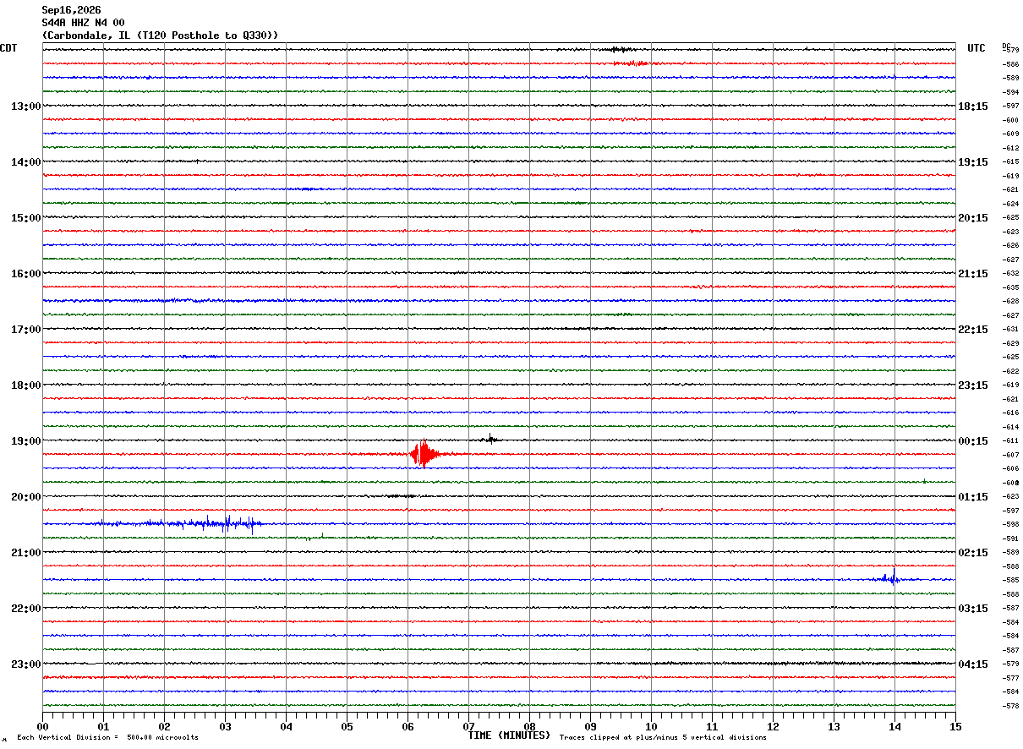
Task: Click the blue spike near minute 14
Action: point(889,579)
